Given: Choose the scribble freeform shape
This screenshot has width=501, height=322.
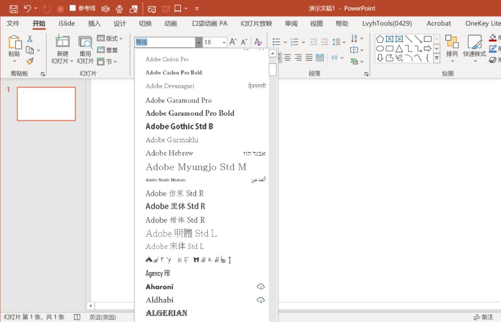Looking at the screenshot, I should (399, 58).
